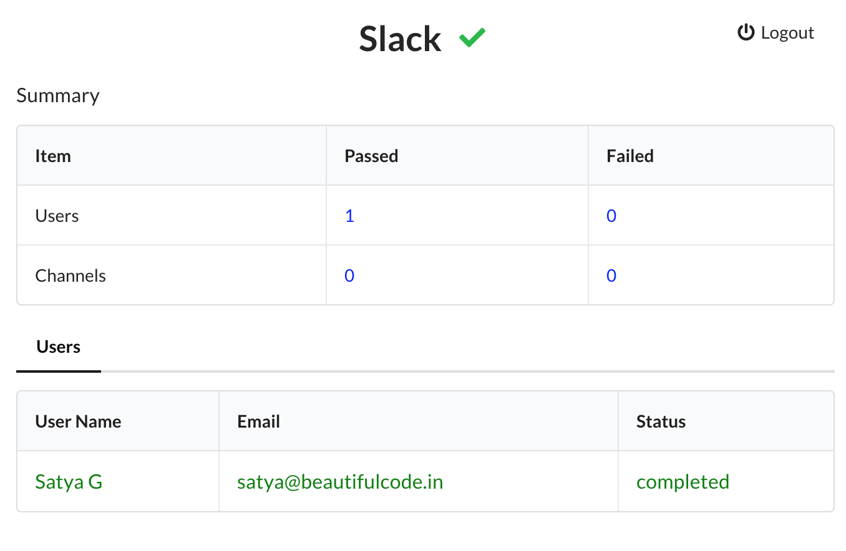Viewport: 846px width, 551px height.
Task: Click the Summary section heading
Action: coord(58,95)
